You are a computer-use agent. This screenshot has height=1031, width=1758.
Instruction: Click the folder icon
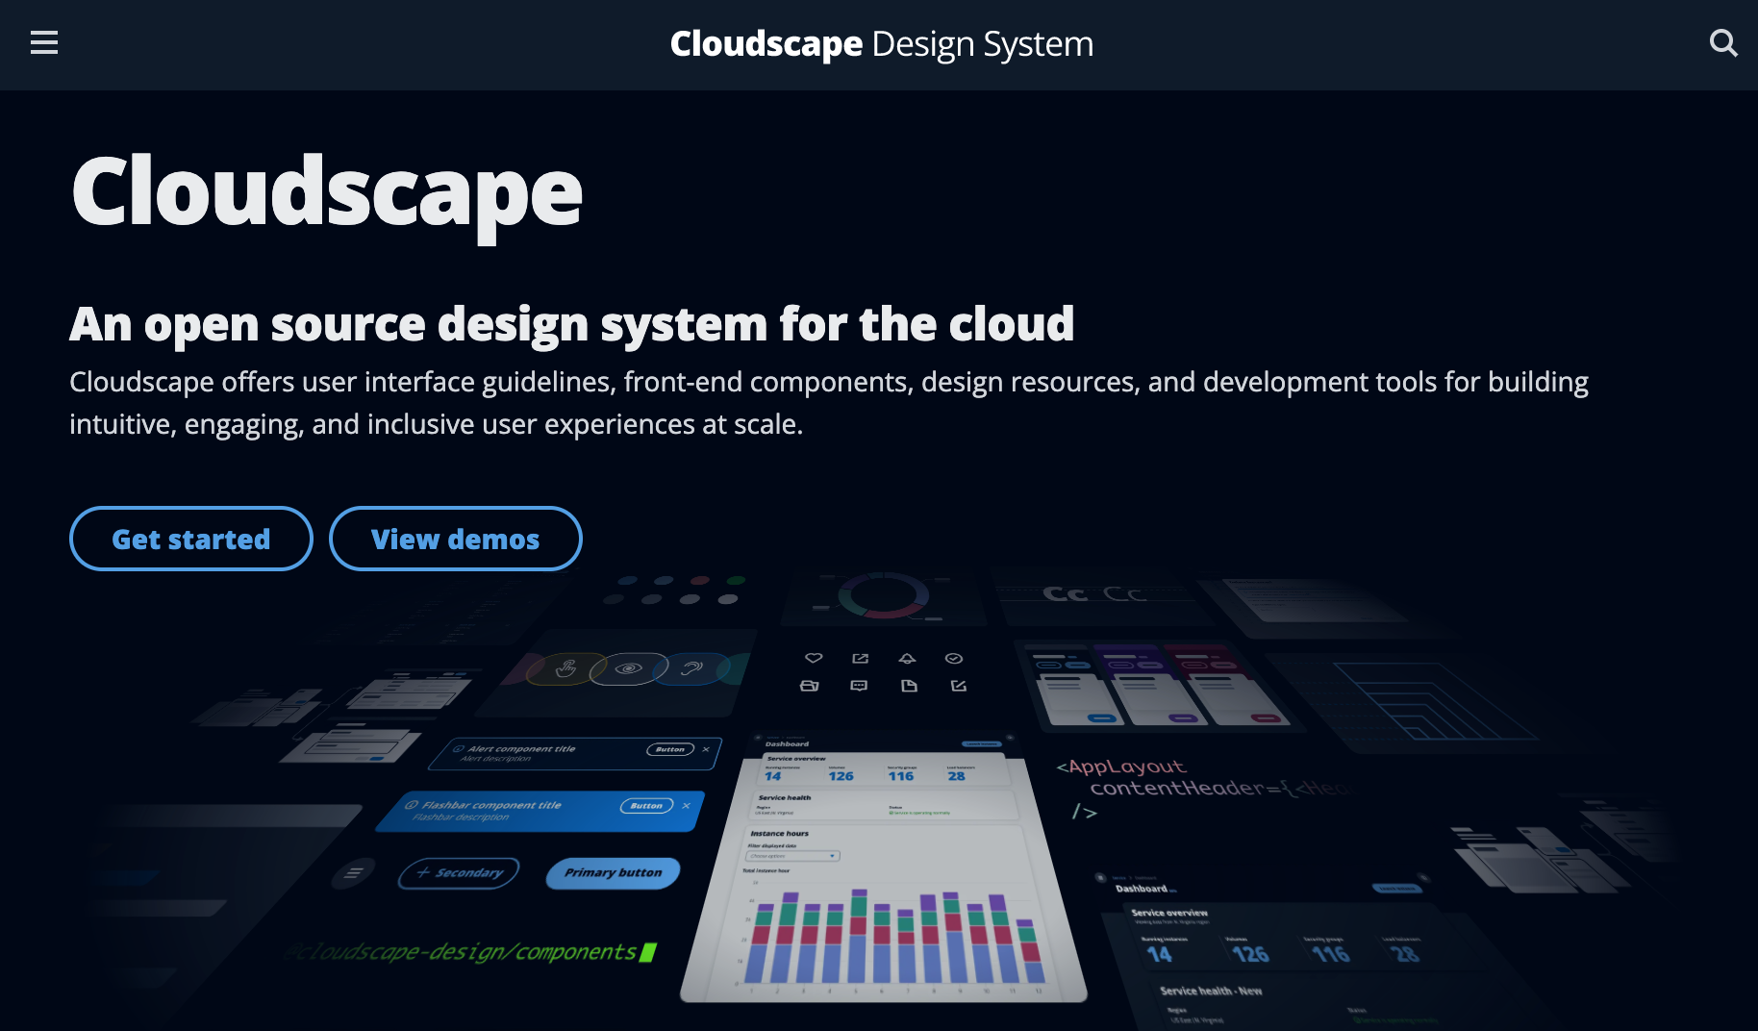point(809,687)
